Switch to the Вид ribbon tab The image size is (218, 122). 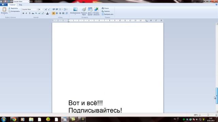tap(20, 5)
